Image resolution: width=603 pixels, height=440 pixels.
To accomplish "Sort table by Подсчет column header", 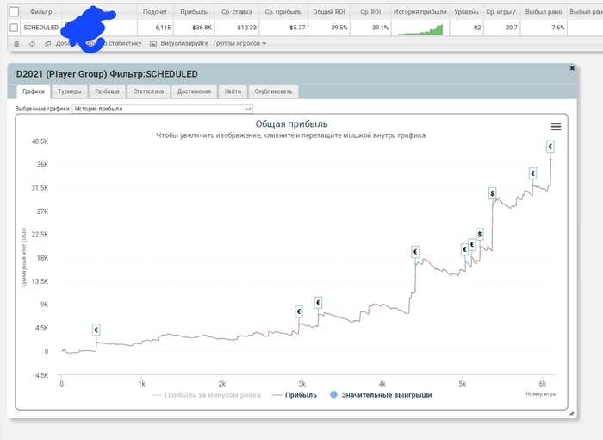I will pos(155,12).
